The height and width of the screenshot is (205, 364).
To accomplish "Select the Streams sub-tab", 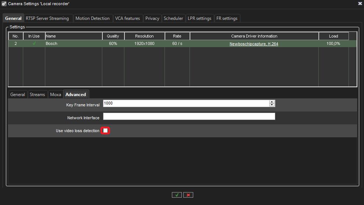I will 37,95.
